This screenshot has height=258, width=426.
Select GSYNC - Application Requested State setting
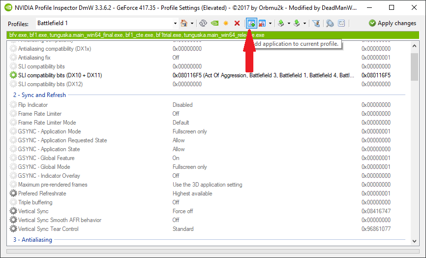(x=62, y=140)
